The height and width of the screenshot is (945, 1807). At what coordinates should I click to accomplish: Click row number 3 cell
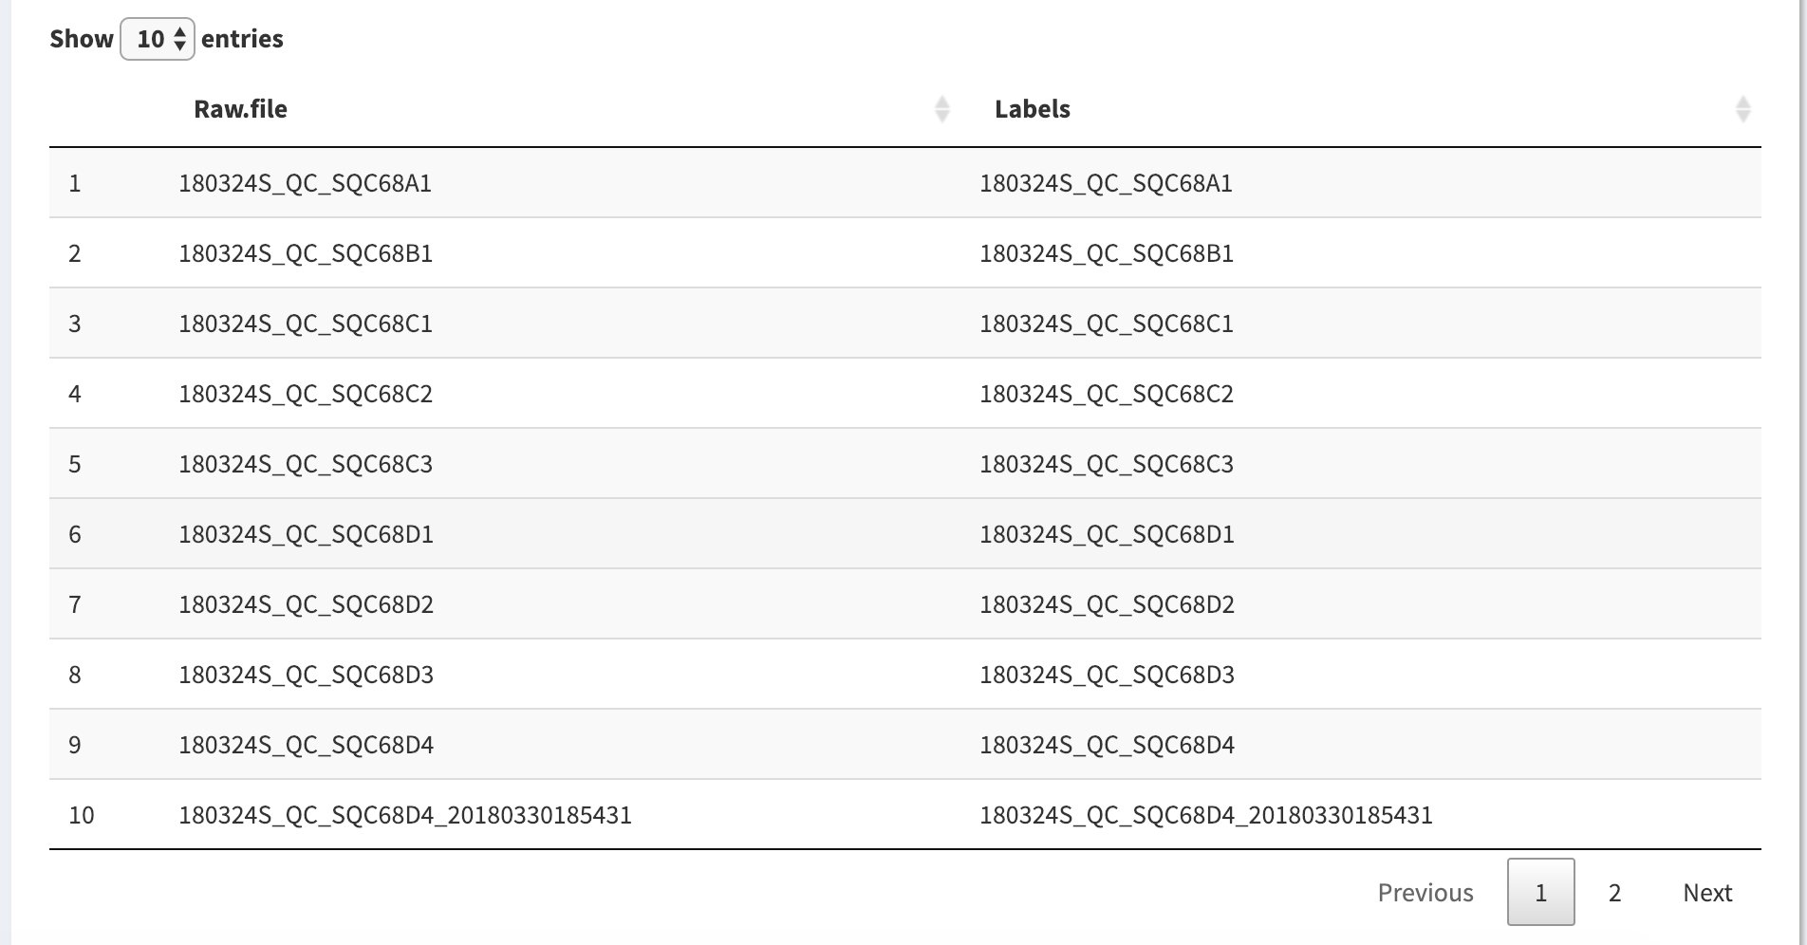(75, 324)
